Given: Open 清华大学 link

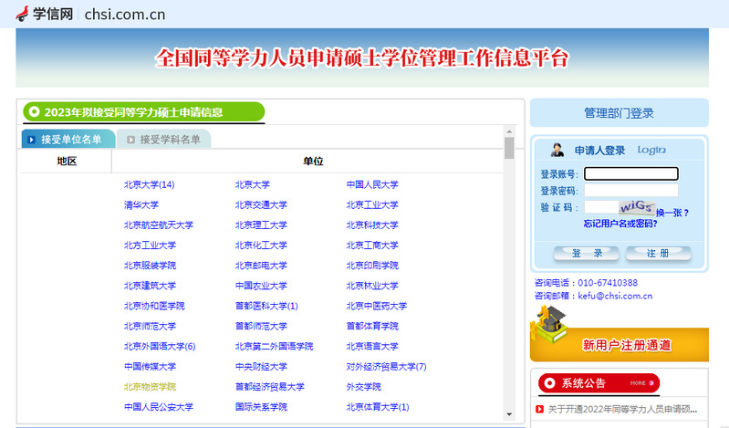Looking at the screenshot, I should point(141,204).
